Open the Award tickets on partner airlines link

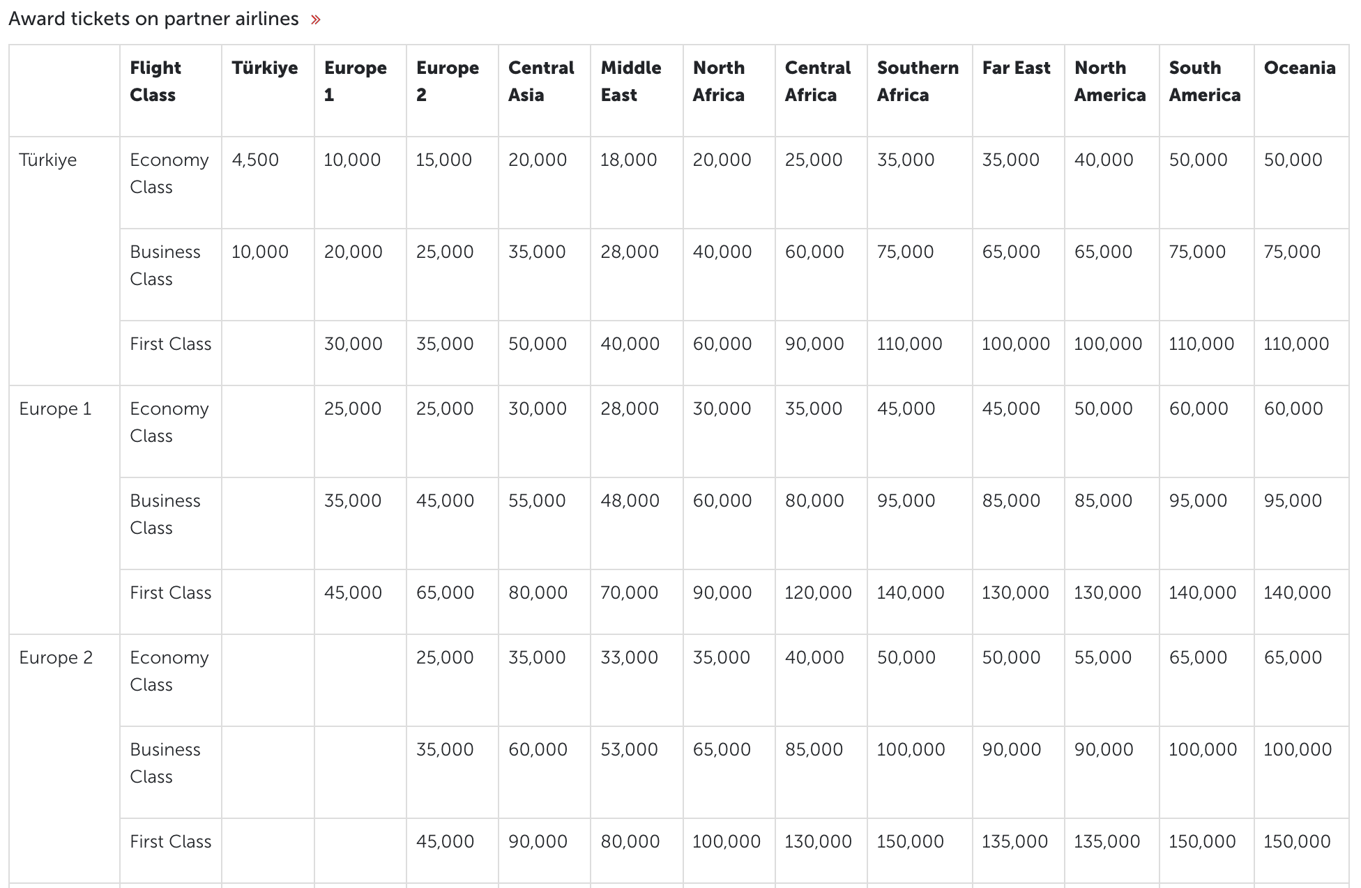pos(153,19)
